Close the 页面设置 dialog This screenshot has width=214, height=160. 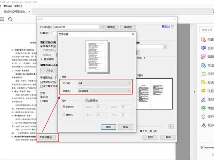[133, 34]
